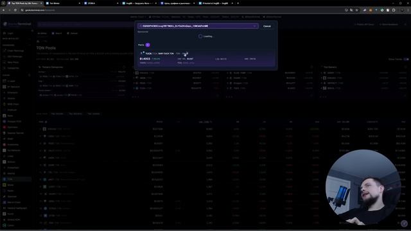Click the pool address search field
411x231 pixels.
pos(198,26)
